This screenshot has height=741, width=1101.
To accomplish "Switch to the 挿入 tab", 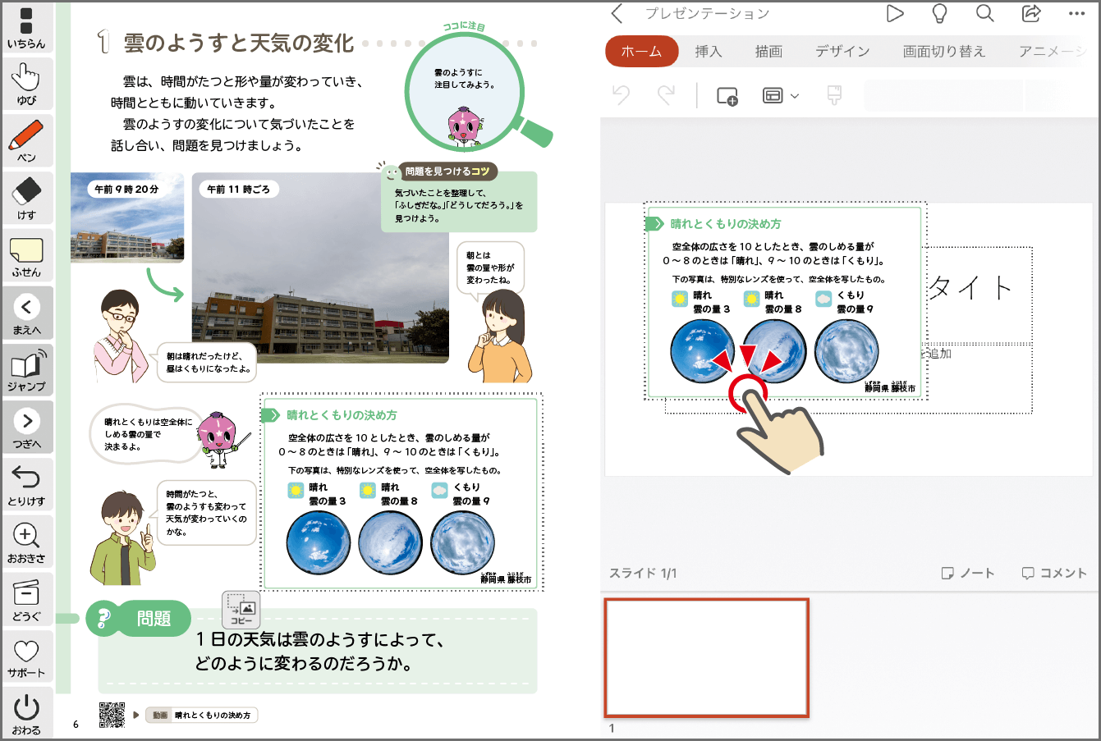I will [x=709, y=51].
